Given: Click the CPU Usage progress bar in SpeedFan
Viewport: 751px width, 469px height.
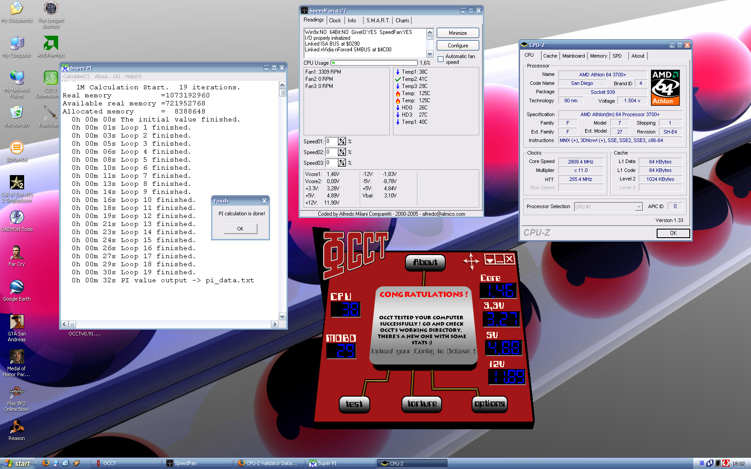Looking at the screenshot, I should [374, 63].
